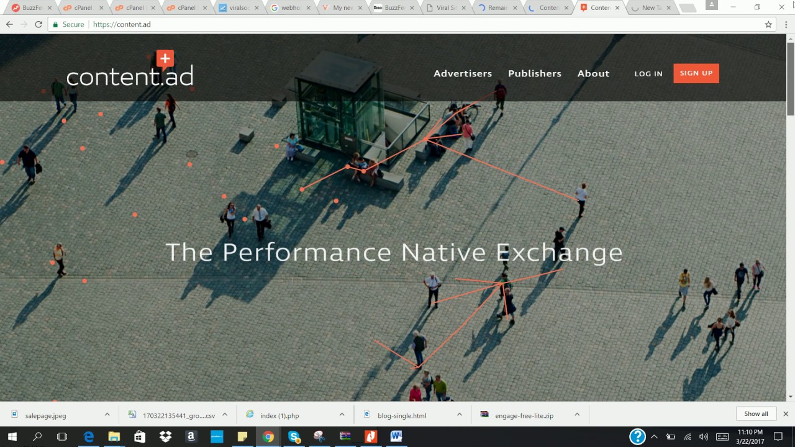Switch to the viralsoc browser tab
This screenshot has width=795, height=447.
pos(240,7)
